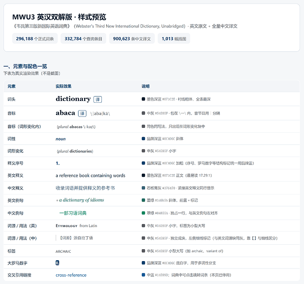The width and height of the screenshot is (304, 284).
Task: Click the swatch in the 大罗马数字 row
Action: coord(144,263)
